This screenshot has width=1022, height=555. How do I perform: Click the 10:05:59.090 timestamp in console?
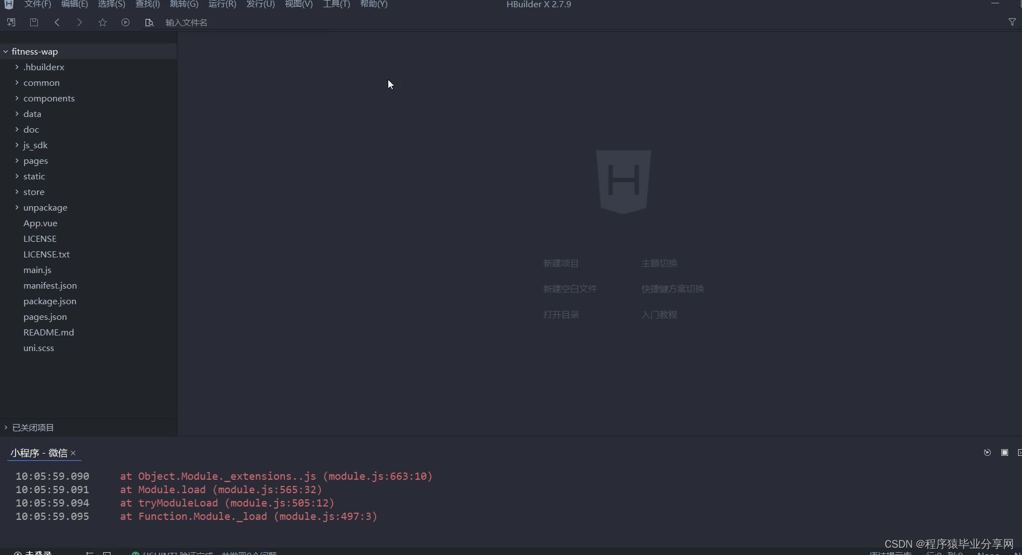point(52,476)
